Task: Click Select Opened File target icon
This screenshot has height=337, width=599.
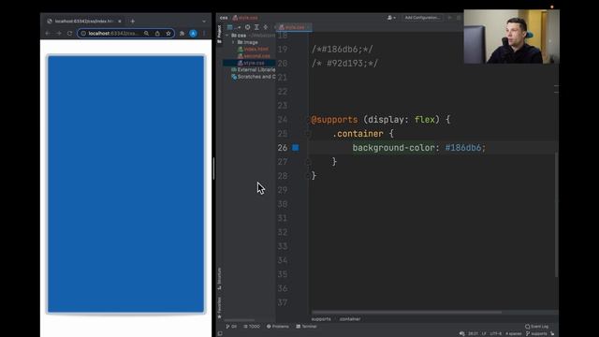Action: 247,27
